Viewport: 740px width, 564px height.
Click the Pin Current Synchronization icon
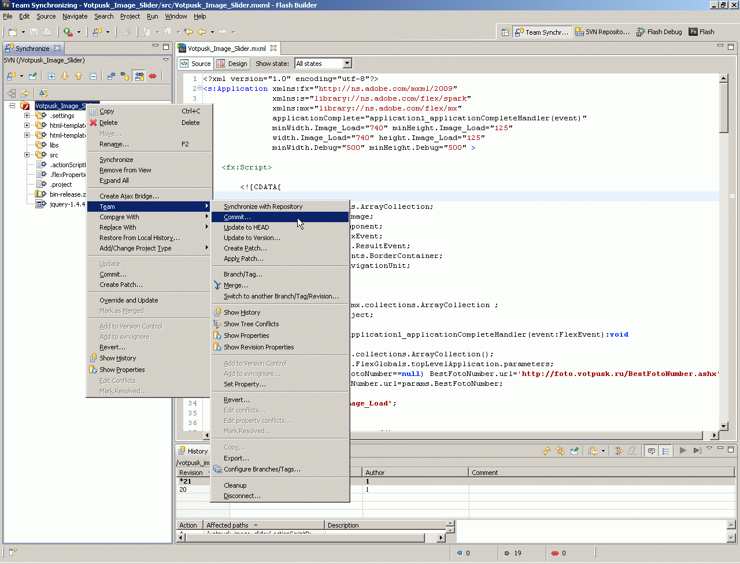click(x=33, y=76)
